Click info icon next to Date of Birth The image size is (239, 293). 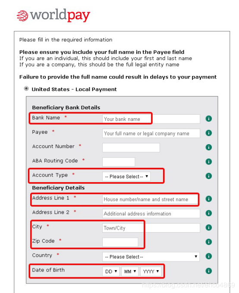208,271
